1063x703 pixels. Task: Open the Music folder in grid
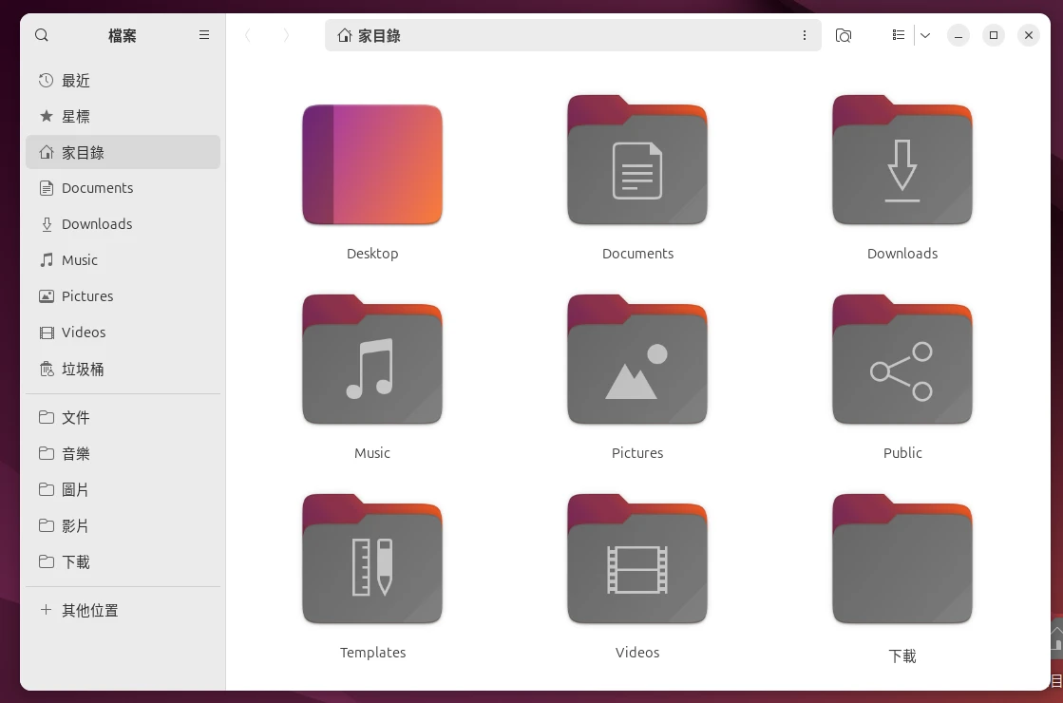[x=372, y=365]
